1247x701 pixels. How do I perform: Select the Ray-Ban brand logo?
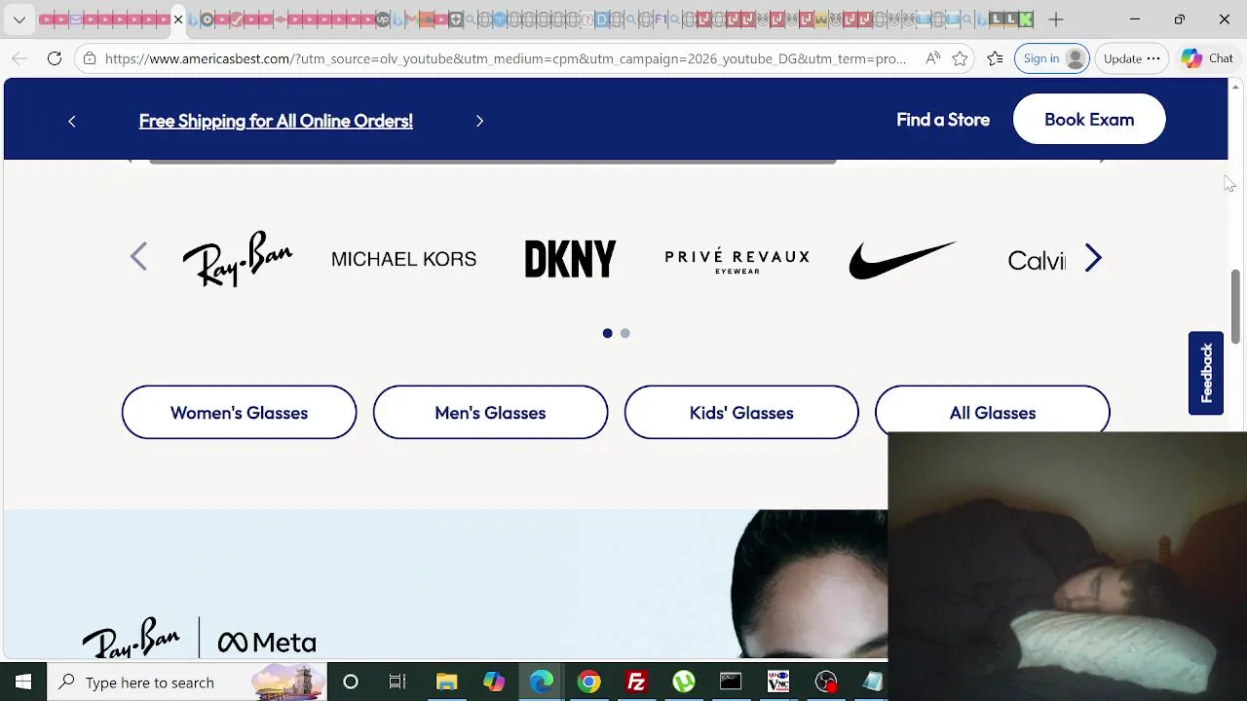click(x=238, y=259)
